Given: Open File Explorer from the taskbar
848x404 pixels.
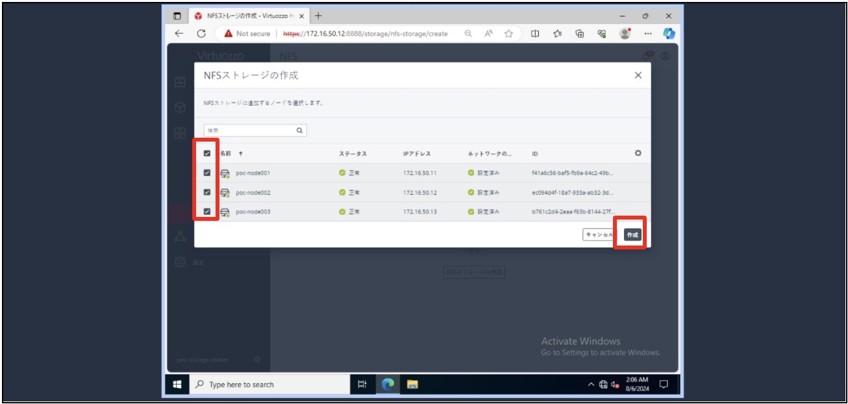Looking at the screenshot, I should (412, 385).
